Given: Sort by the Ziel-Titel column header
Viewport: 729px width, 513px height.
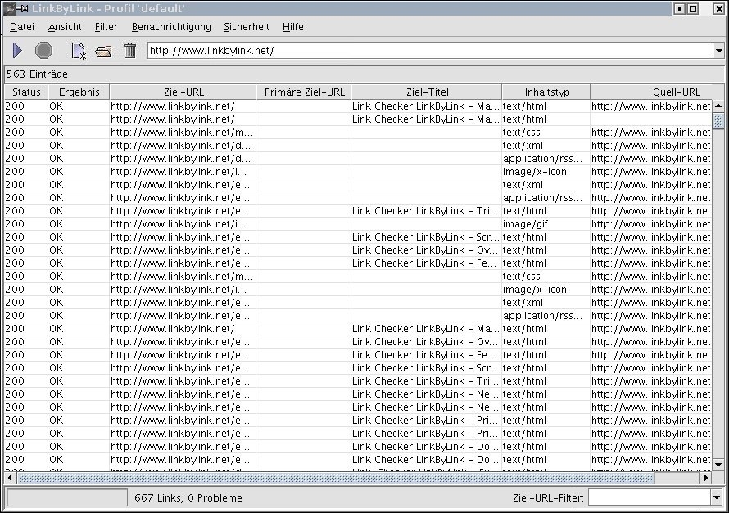Looking at the screenshot, I should coord(427,92).
